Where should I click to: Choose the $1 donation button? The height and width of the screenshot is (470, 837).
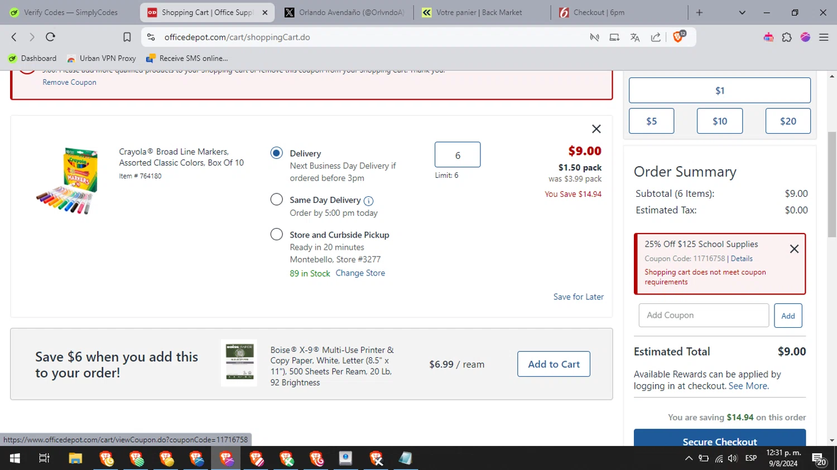719,90
